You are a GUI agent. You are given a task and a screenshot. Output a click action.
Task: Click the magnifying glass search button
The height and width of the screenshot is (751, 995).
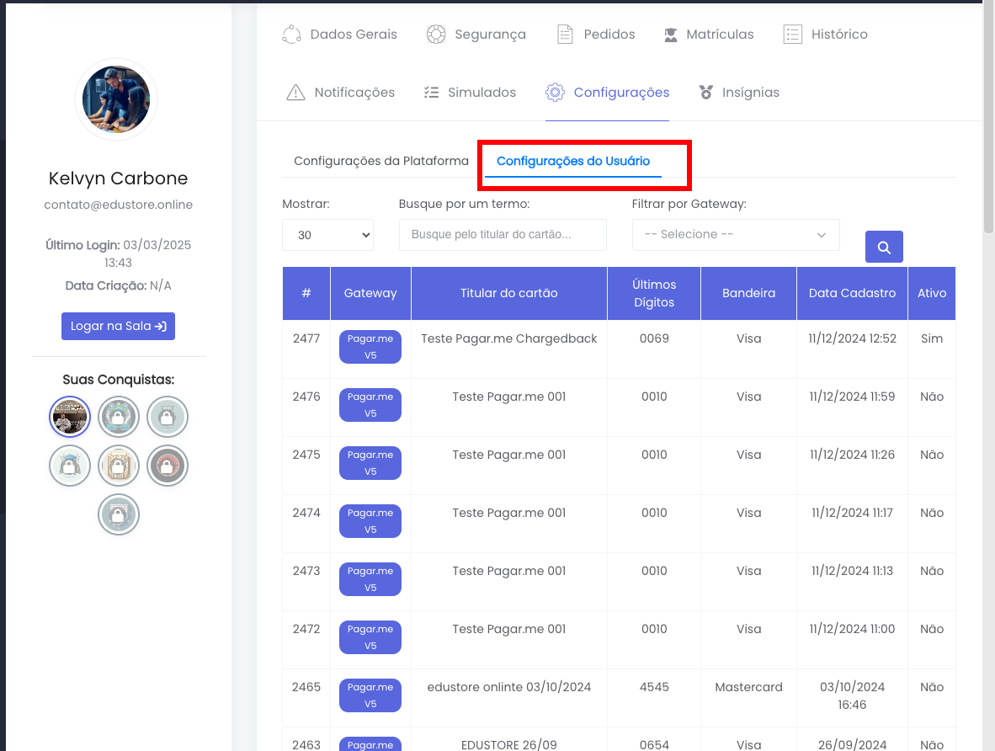(x=884, y=247)
